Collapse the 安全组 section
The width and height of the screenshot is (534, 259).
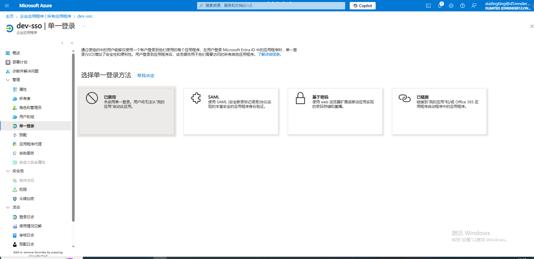[x=8, y=171]
